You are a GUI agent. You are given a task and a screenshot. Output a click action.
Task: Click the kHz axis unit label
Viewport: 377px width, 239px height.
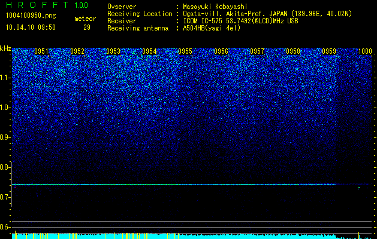5,48
